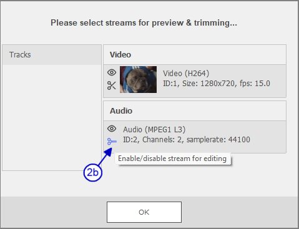The height and width of the screenshot is (229, 299).
Task: Confirm stream selection with OK
Action: click(144, 212)
